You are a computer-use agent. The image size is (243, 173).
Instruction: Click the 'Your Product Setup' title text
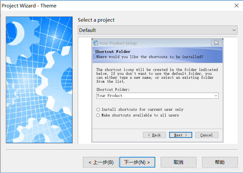click(118, 43)
